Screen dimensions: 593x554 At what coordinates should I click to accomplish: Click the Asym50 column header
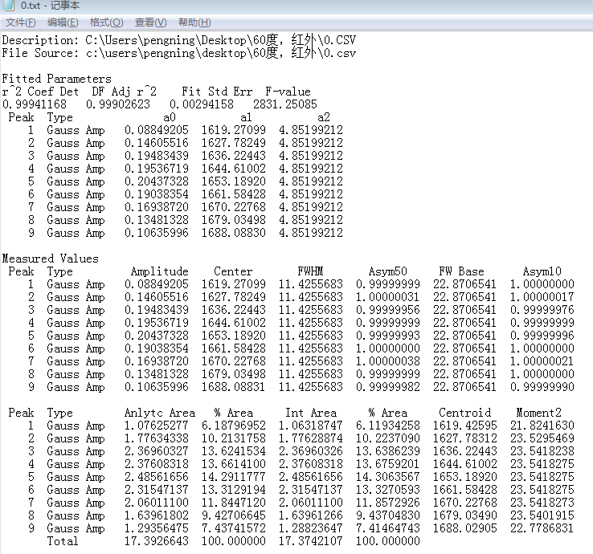click(388, 271)
